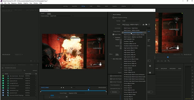The height and width of the screenshot is (100, 194).
Task: Open the Source Scaling Scale To Fit dropdown
Action: point(61,16)
